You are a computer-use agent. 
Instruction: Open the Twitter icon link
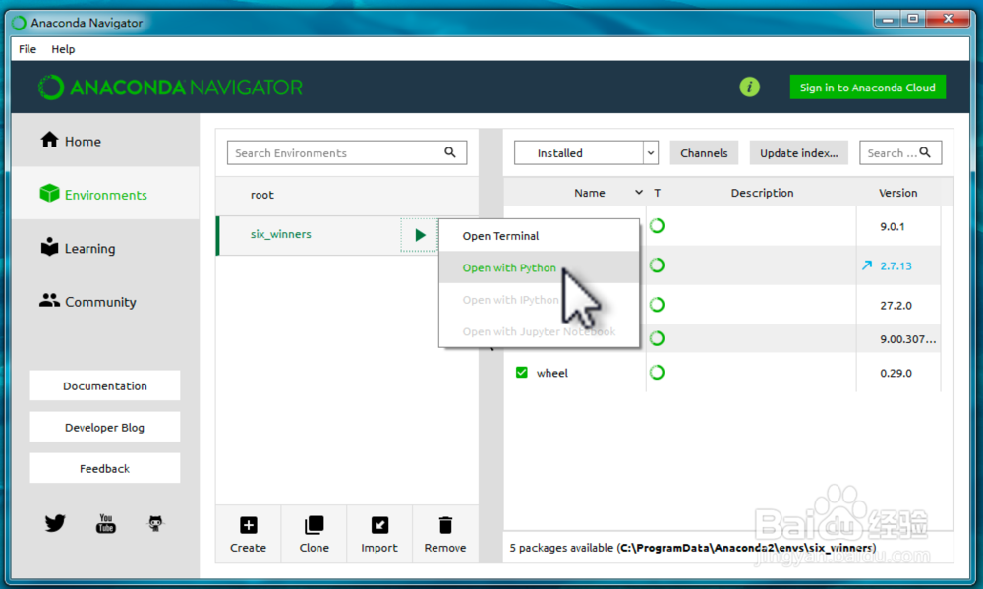tap(55, 522)
